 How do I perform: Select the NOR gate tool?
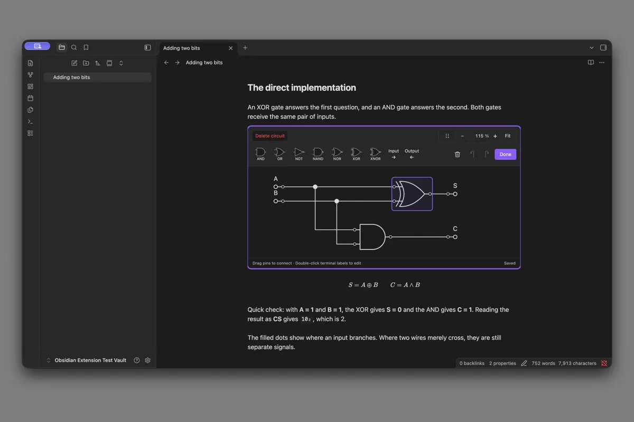pyautogui.click(x=337, y=154)
